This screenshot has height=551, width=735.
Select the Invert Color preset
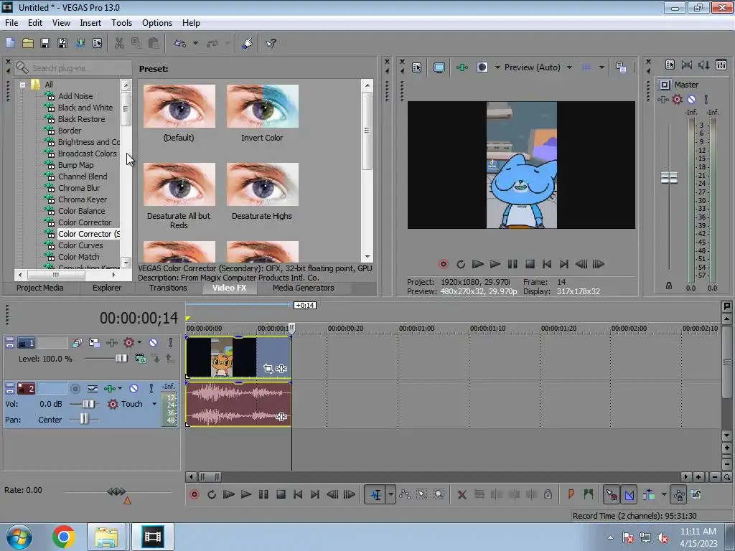(262, 113)
